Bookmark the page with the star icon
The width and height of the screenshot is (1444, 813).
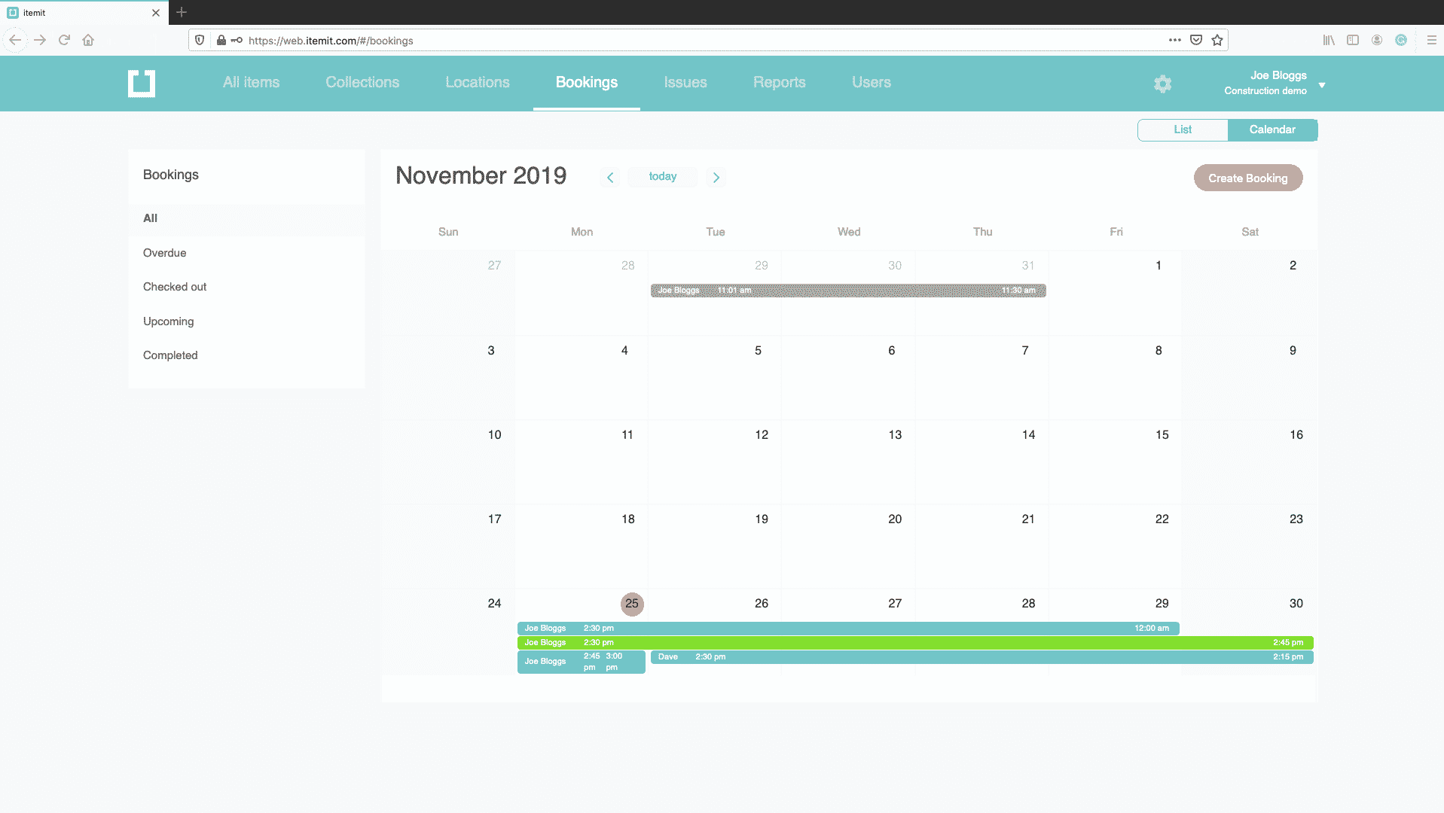(x=1216, y=40)
